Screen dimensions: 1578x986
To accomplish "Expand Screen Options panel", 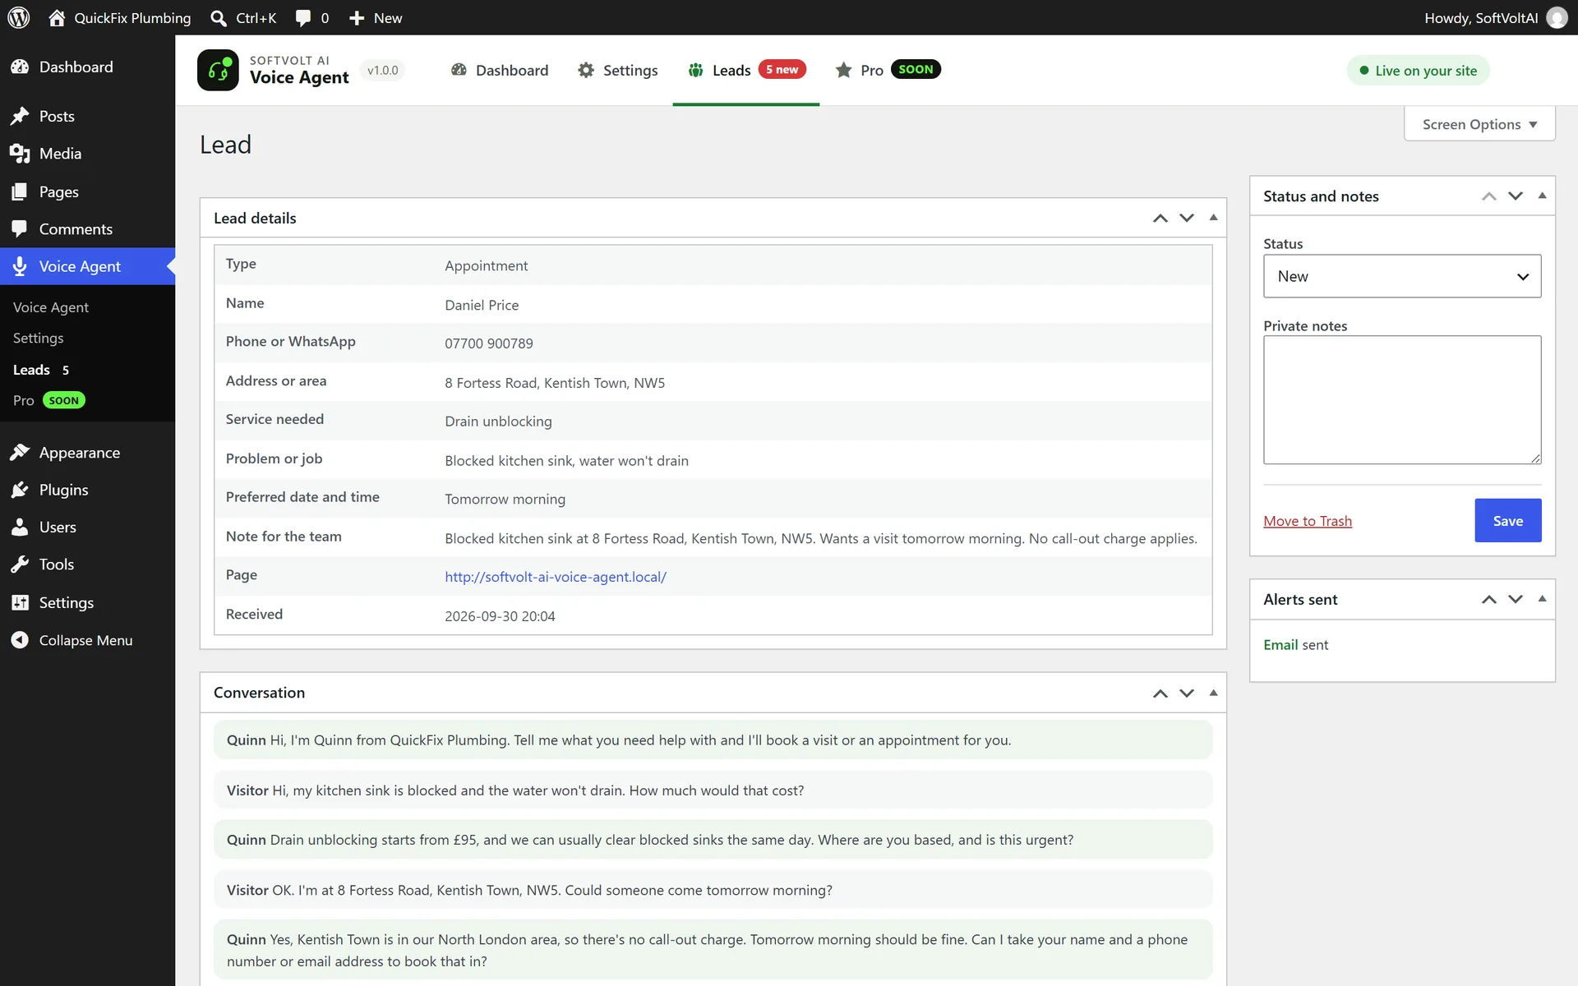I will [x=1479, y=124].
